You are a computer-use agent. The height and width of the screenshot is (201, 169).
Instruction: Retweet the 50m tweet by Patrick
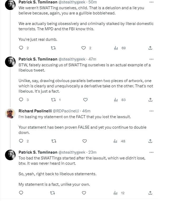pos(53,48)
